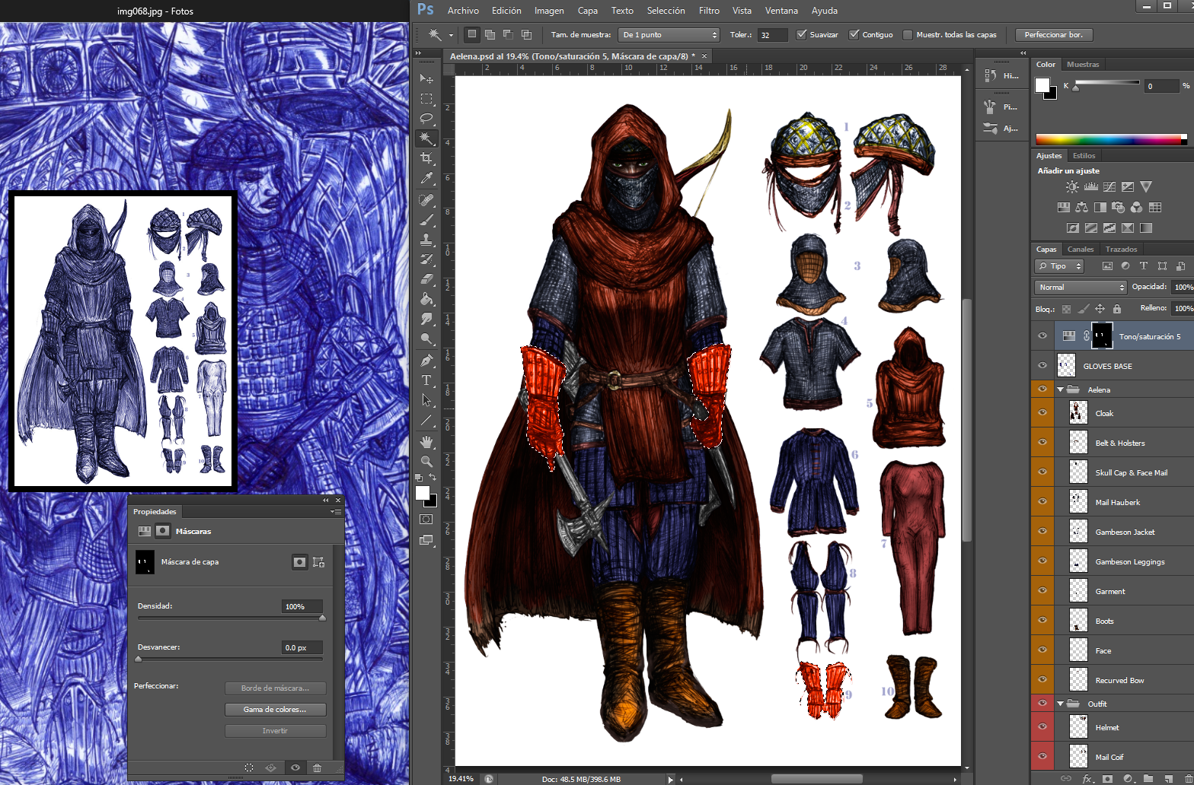1194x785 pixels.
Task: Select the Pen tool
Action: coord(426,361)
